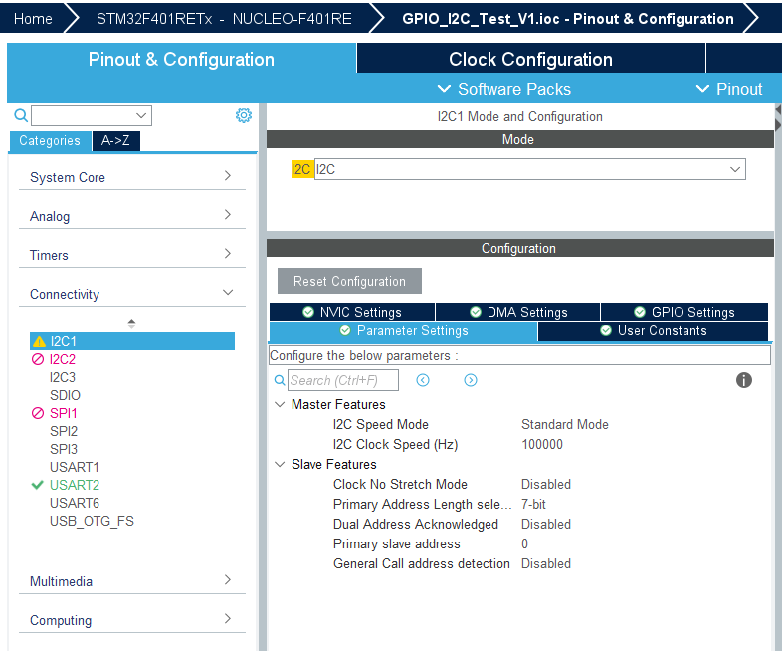This screenshot has width=782, height=651.
Task: Open the gear settings icon in the categories panel
Action: point(244,115)
